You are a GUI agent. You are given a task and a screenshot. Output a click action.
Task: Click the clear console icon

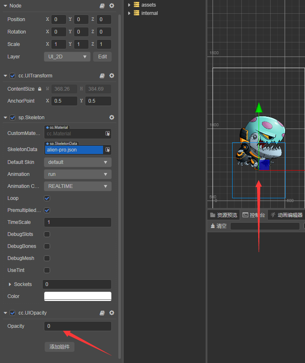(x=213, y=226)
